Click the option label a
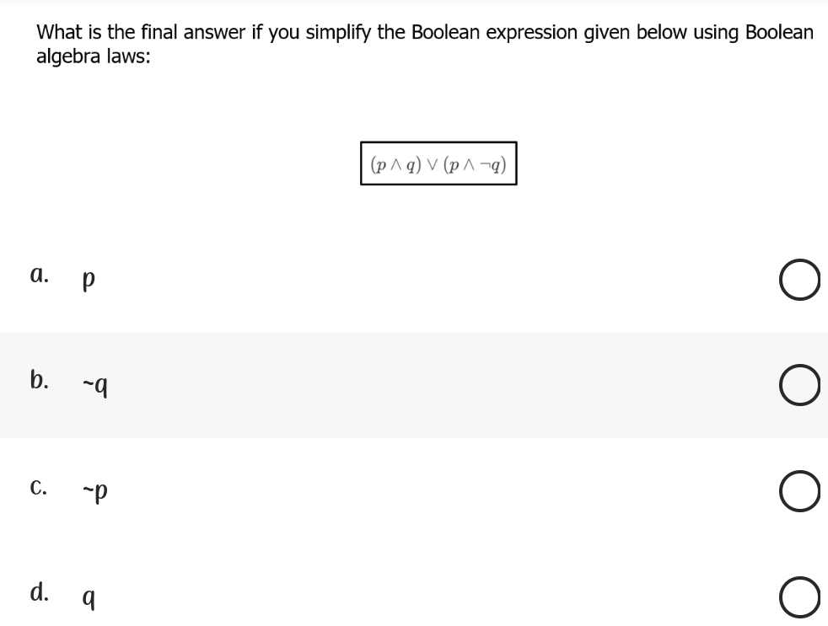This screenshot has height=626, width=828. pyautogui.click(x=38, y=274)
